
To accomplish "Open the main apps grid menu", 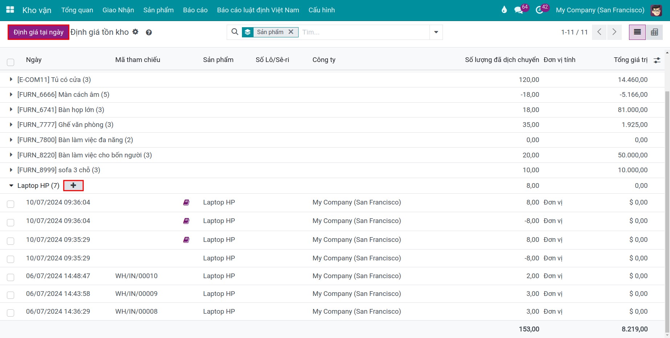I will (10, 10).
